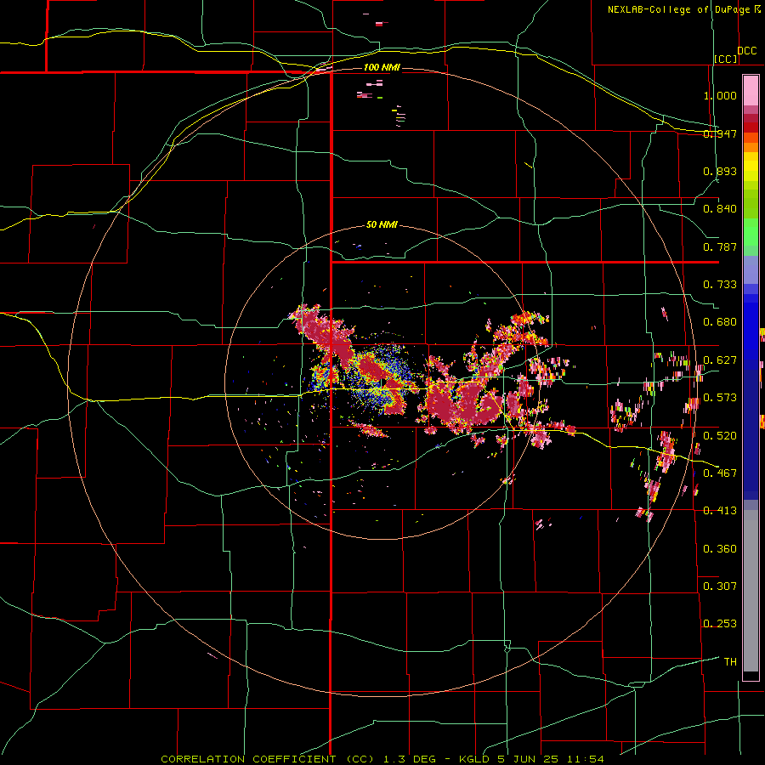
Task: Click the 100 NMI range ring label
Action: (382, 67)
